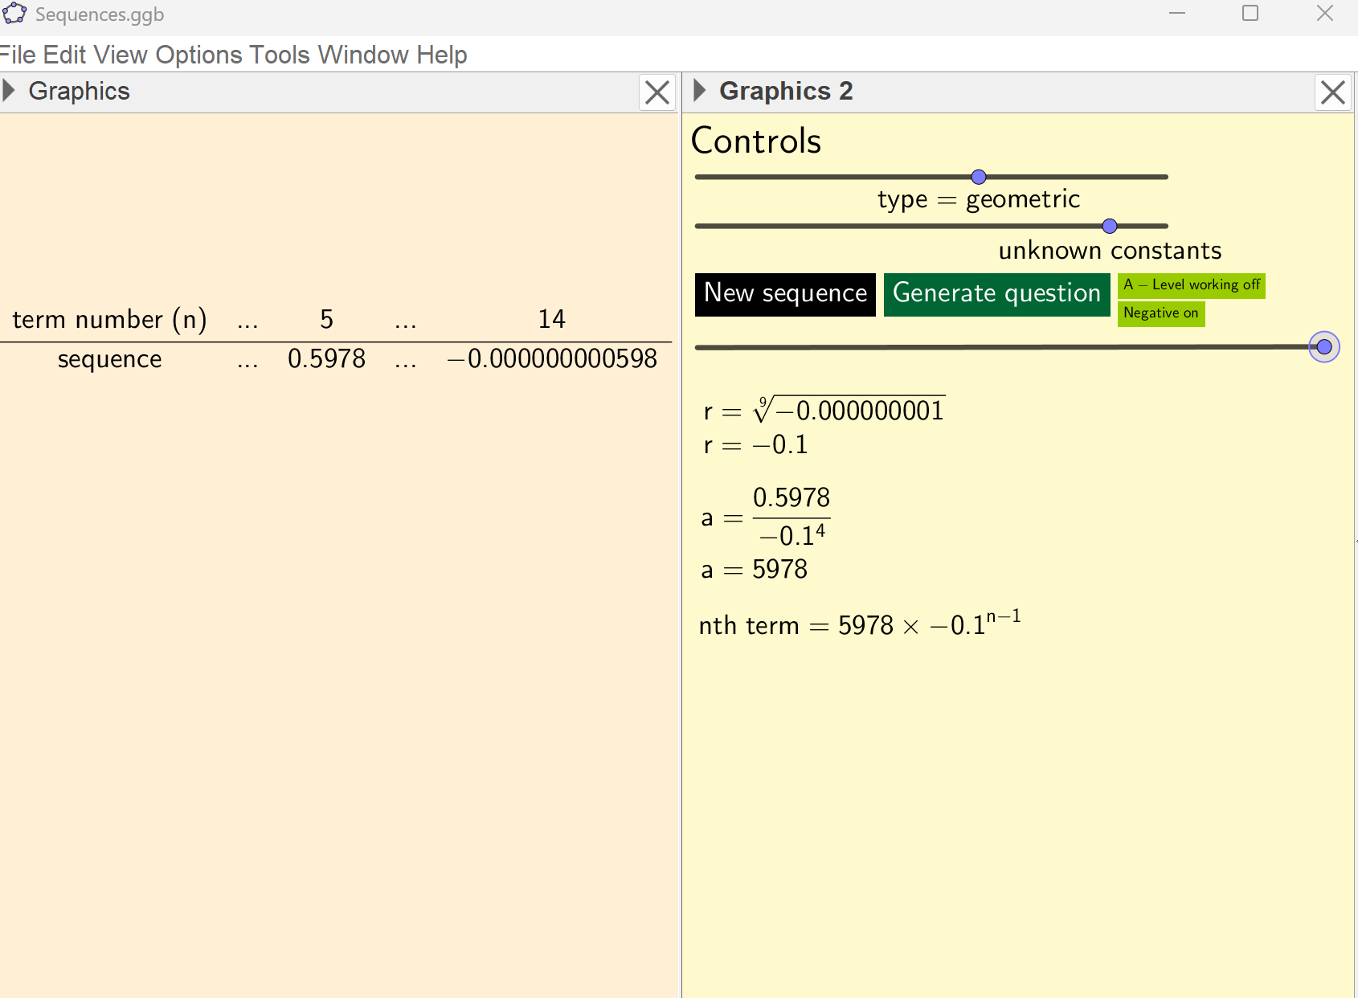This screenshot has height=998, width=1358.
Task: Open the Options menu
Action: (x=195, y=55)
